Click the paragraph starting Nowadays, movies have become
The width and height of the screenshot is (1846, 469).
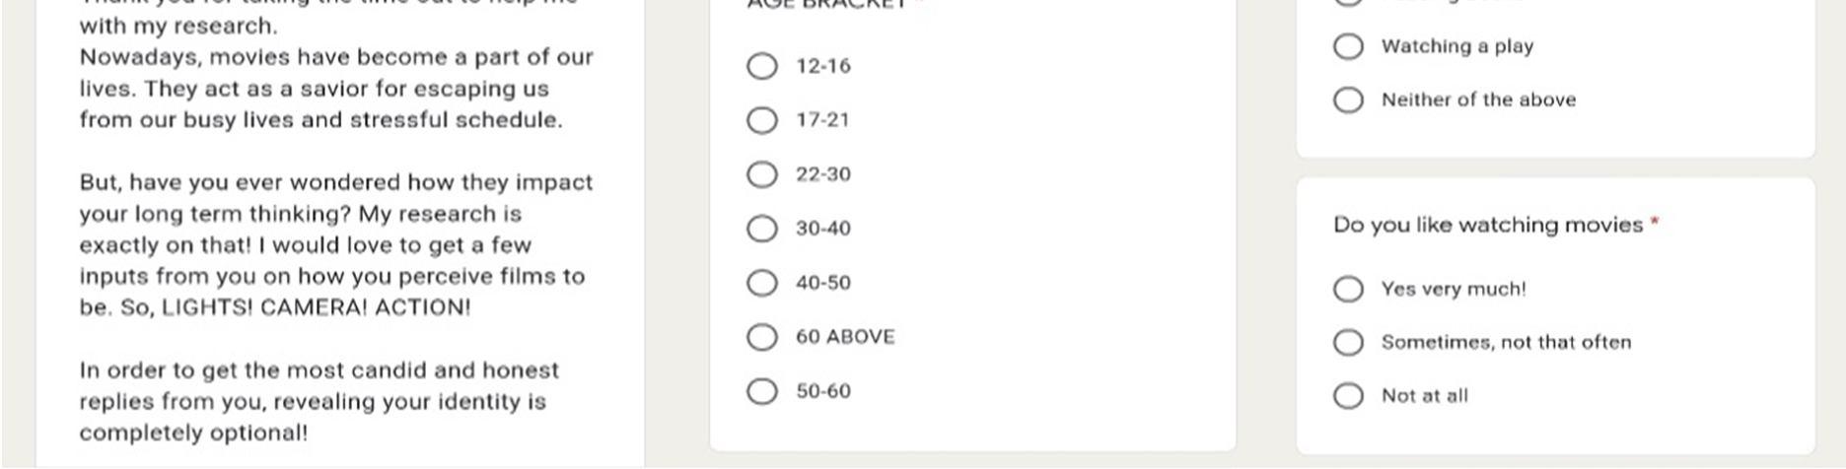pos(336,89)
